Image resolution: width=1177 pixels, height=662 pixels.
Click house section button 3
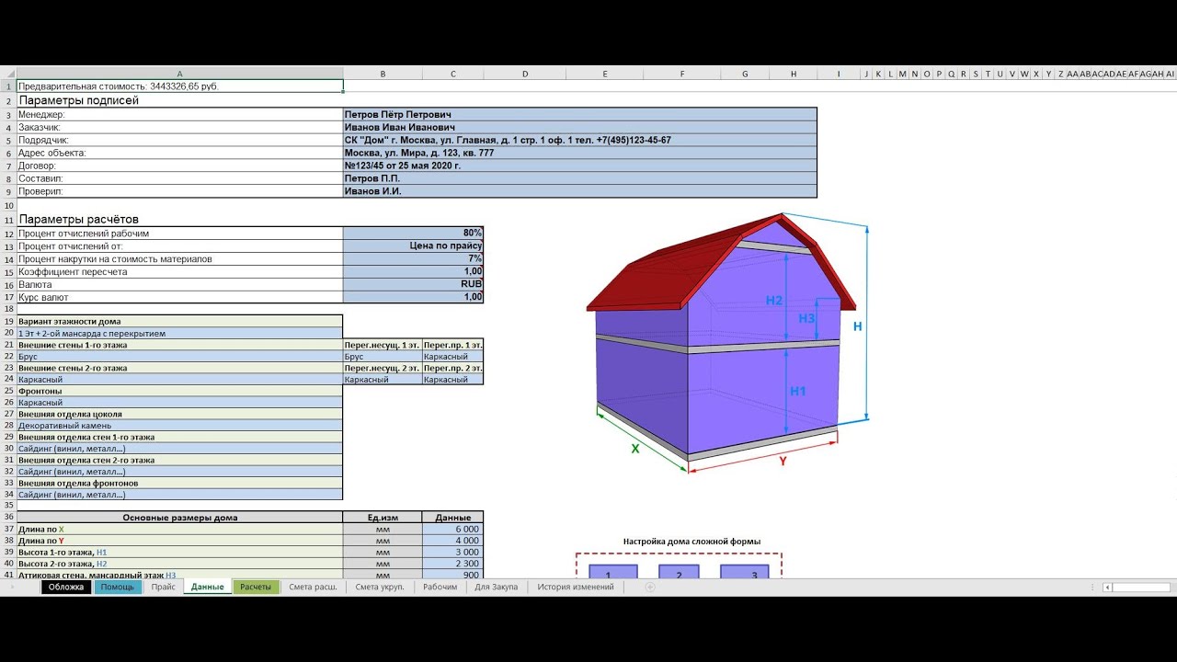click(x=744, y=572)
